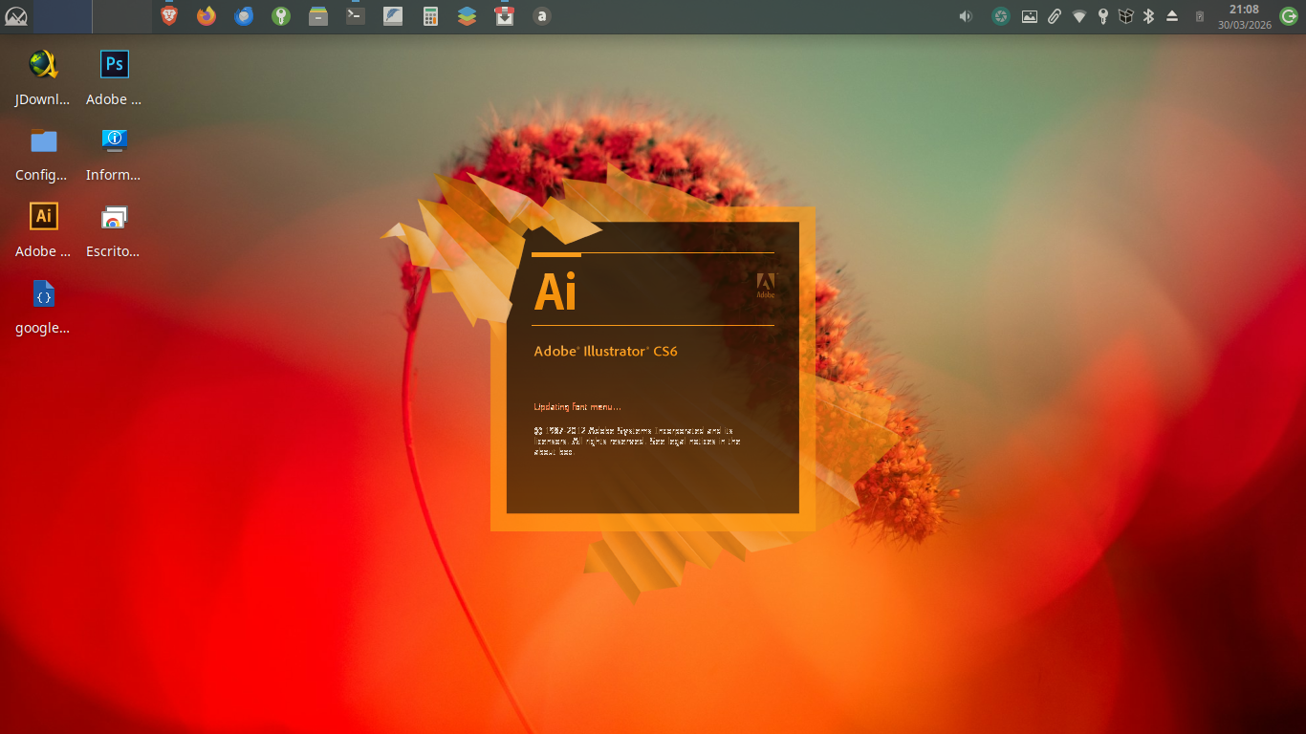Viewport: 1306px width, 734px height.
Task: Select the JDownloader desktop shortcut
Action: [x=43, y=65]
